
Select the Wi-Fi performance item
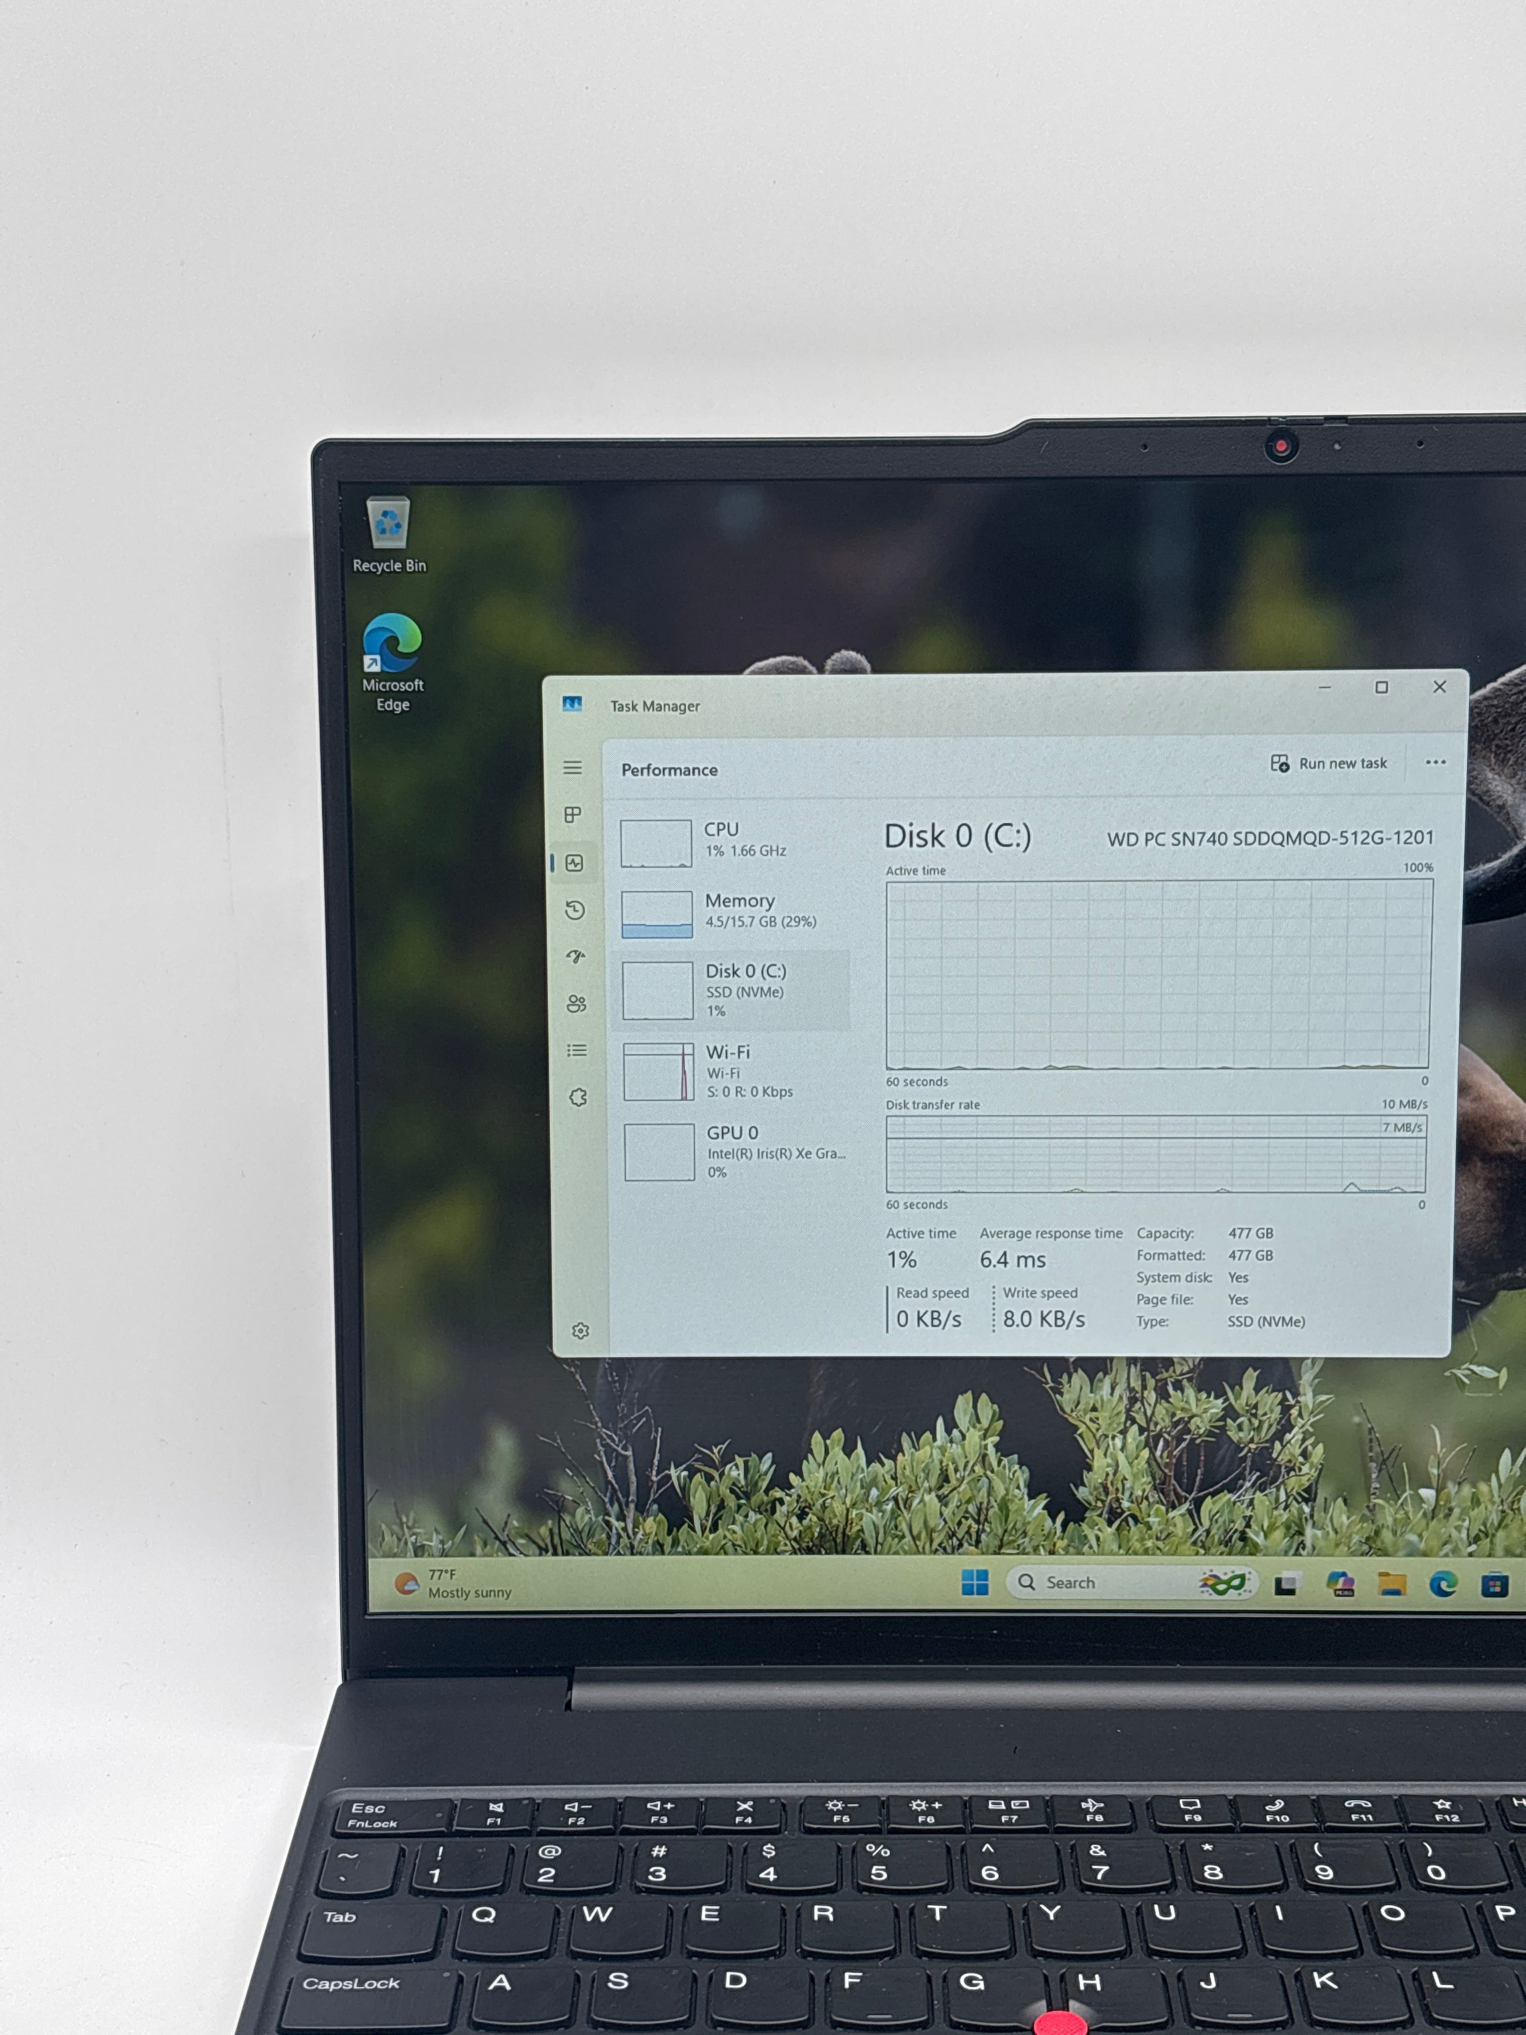733,1071
